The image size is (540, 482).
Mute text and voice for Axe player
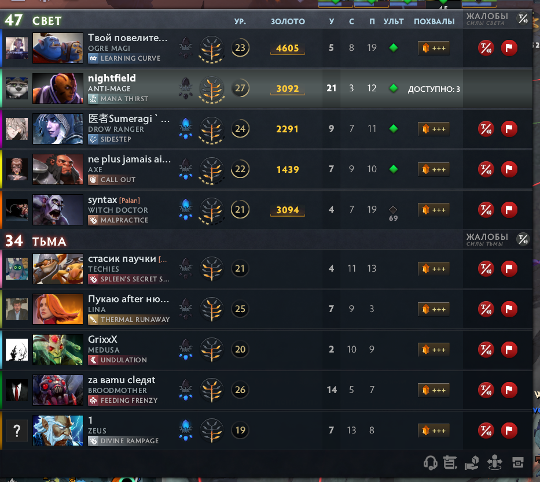click(486, 169)
